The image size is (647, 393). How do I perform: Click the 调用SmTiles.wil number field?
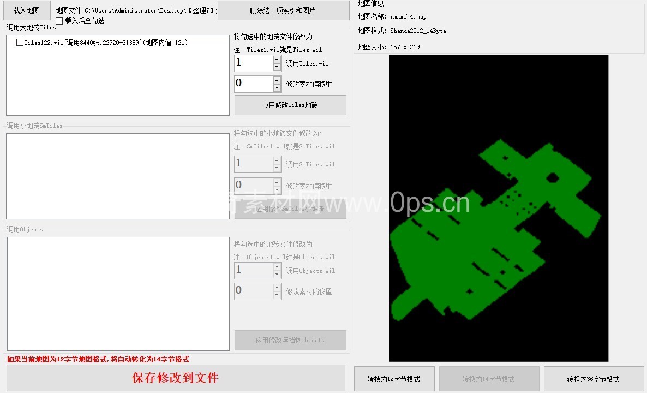[253, 164]
